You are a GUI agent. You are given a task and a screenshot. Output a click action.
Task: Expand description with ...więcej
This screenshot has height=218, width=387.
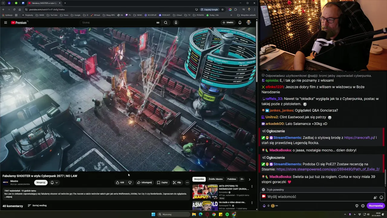[8, 197]
